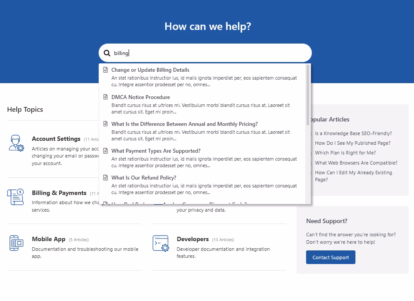Viewport: 414px width, 301px height.
Task: Open 'DMCA Notice Procedure' search result
Action: [x=140, y=97]
